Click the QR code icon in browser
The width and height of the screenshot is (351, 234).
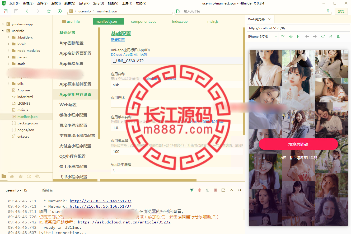(x=339, y=36)
